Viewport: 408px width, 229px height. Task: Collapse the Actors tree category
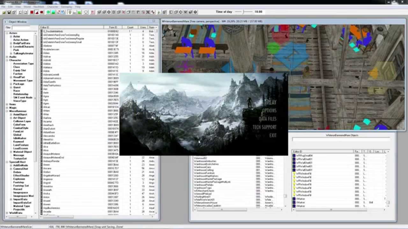pos(7,33)
